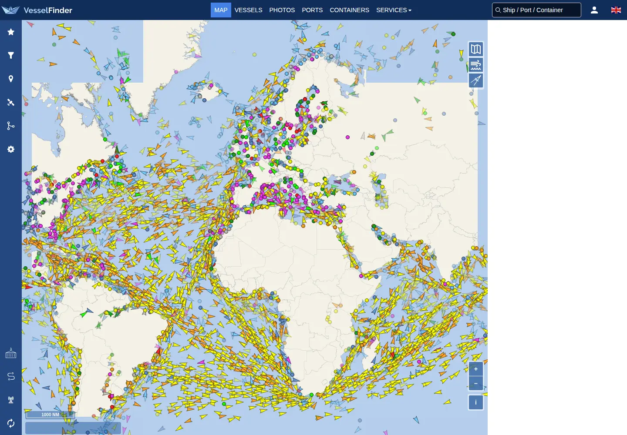Click the 1000 NM scale bar

coord(50,415)
